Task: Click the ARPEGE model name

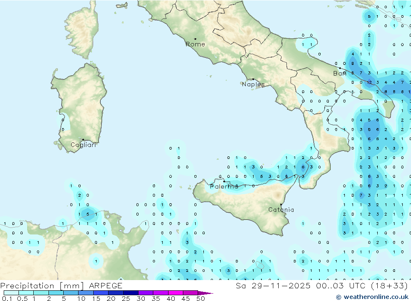Action: pos(106,285)
